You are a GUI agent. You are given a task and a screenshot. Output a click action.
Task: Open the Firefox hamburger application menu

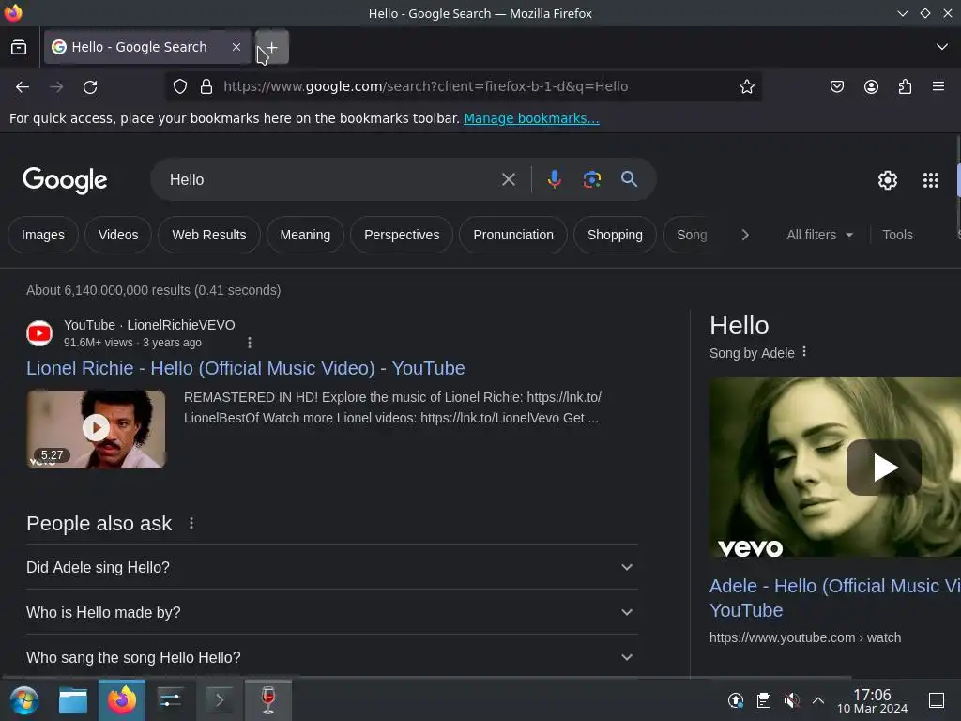coord(938,87)
